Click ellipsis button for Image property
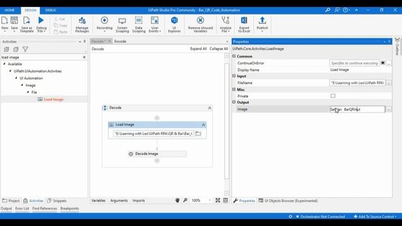The height and width of the screenshot is (226, 402). coord(389,109)
